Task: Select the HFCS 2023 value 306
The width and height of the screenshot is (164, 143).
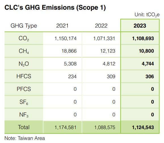Action: point(150,76)
